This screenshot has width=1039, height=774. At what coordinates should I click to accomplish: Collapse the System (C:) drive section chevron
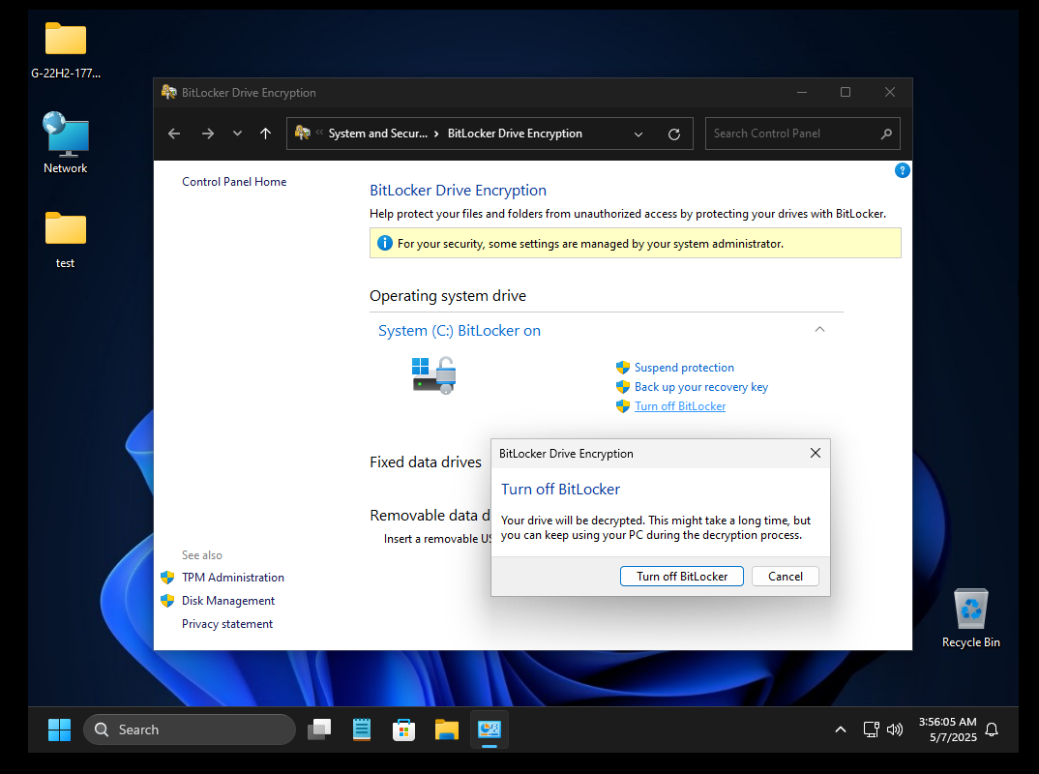pyautogui.click(x=819, y=329)
